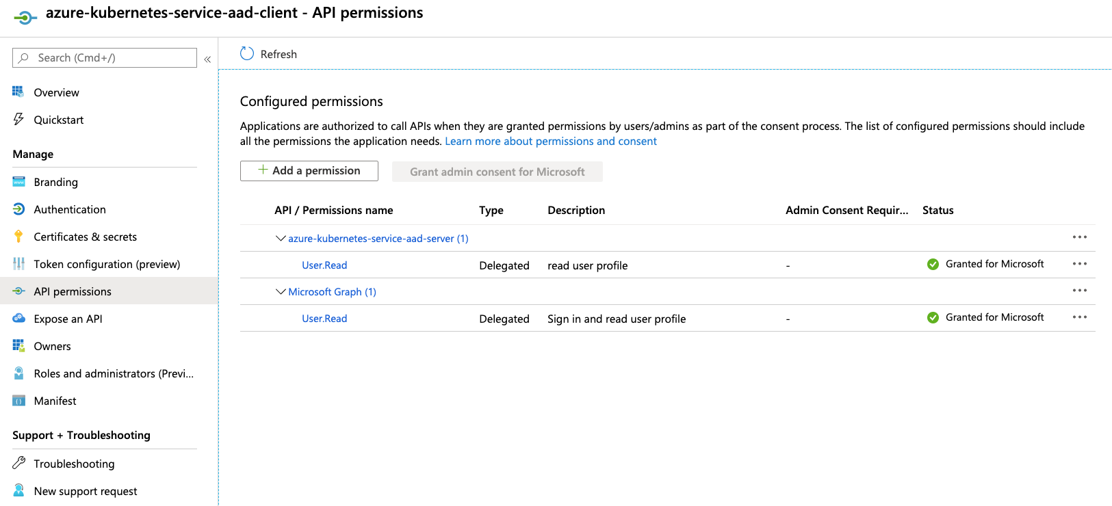1112x506 pixels.
Task: Click the Certificates & secrets key icon
Action: tap(18, 237)
